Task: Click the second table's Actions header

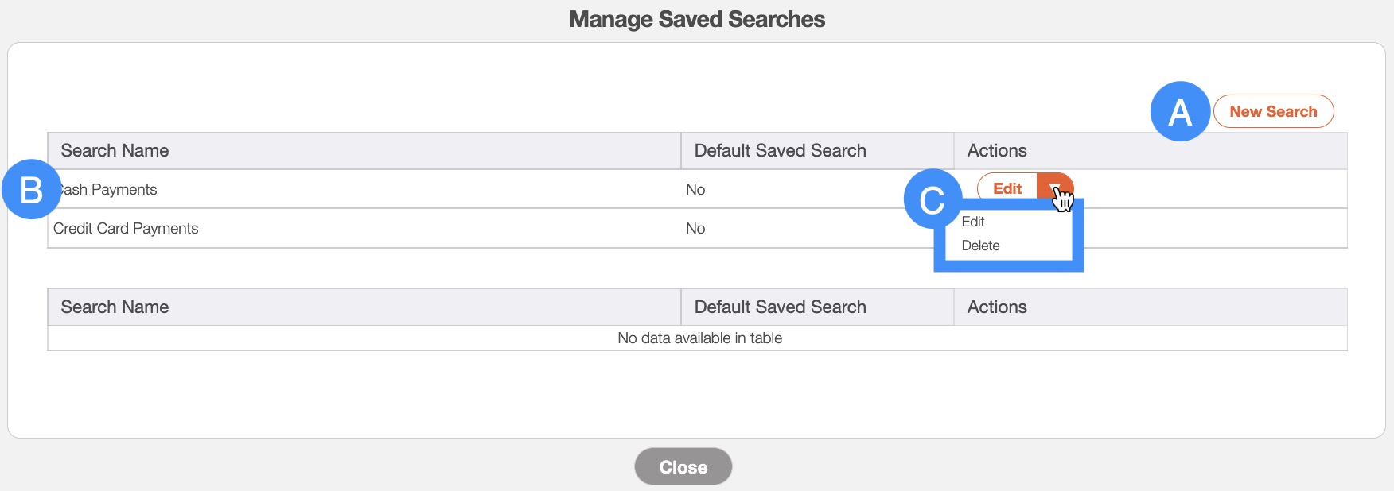Action: [x=997, y=307]
